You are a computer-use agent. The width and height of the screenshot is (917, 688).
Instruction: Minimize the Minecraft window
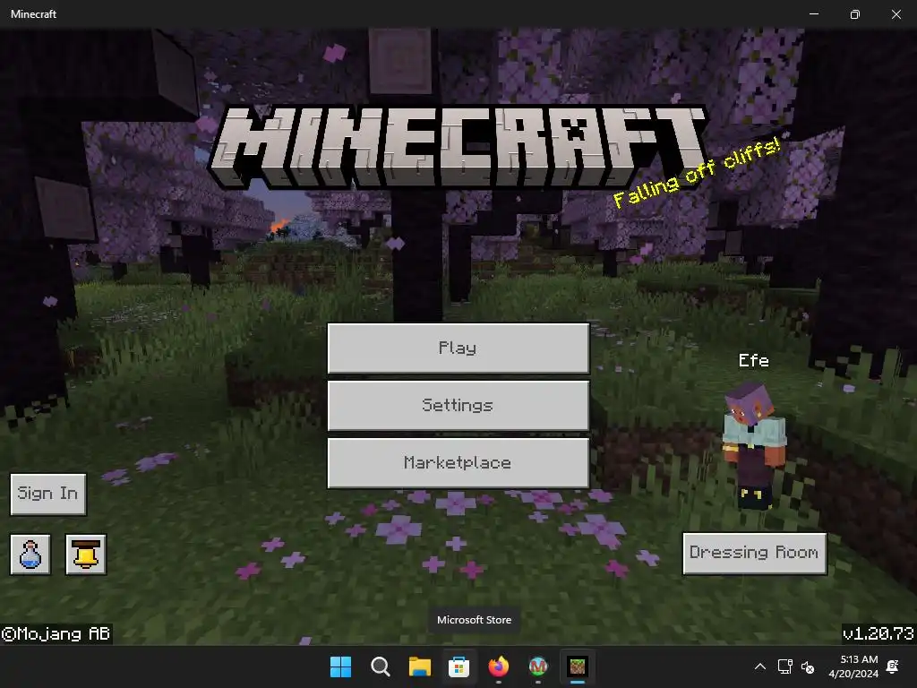(814, 14)
